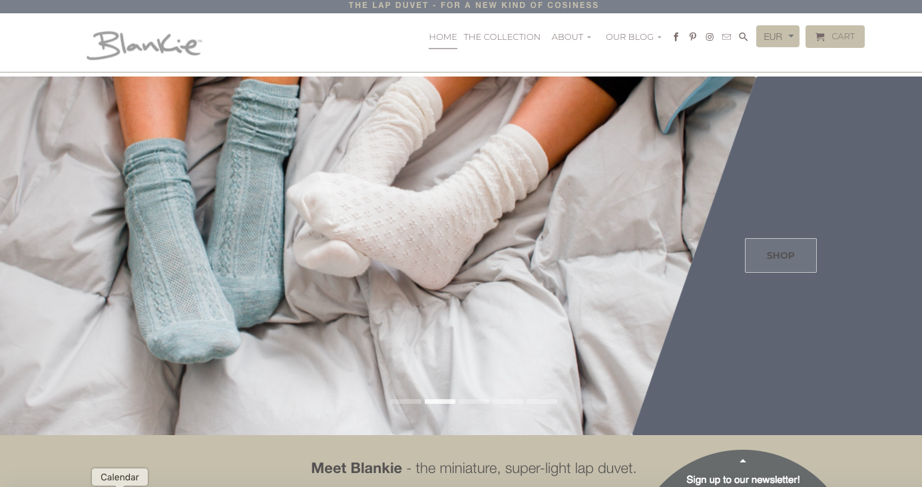The height and width of the screenshot is (487, 922).
Task: Expand the Our Blog menu
Action: [634, 37]
